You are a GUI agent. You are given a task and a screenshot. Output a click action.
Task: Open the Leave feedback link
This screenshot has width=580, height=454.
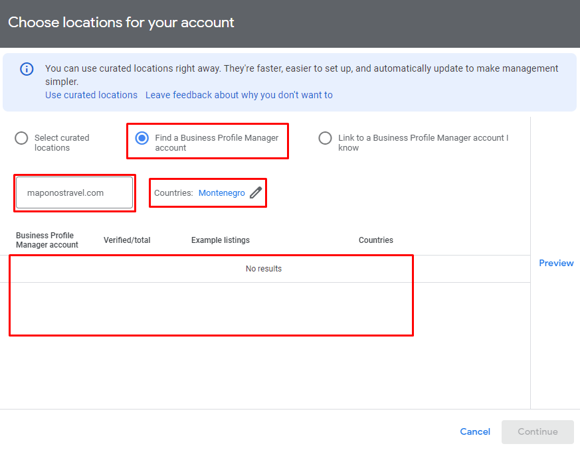(x=239, y=95)
